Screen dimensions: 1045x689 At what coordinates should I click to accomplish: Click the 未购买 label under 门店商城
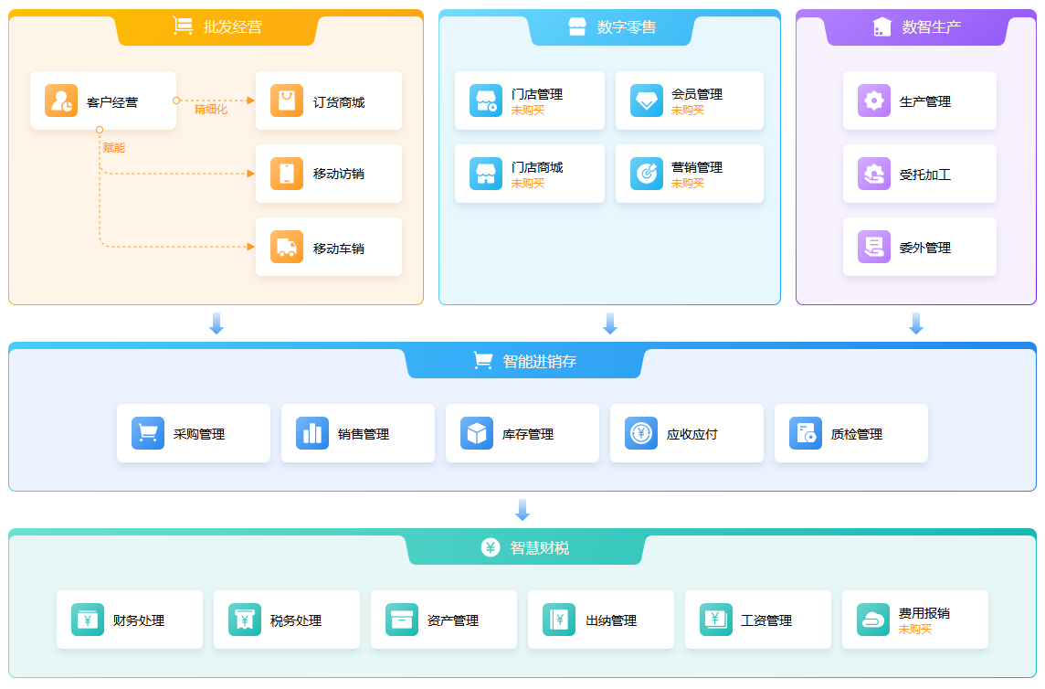click(x=527, y=183)
